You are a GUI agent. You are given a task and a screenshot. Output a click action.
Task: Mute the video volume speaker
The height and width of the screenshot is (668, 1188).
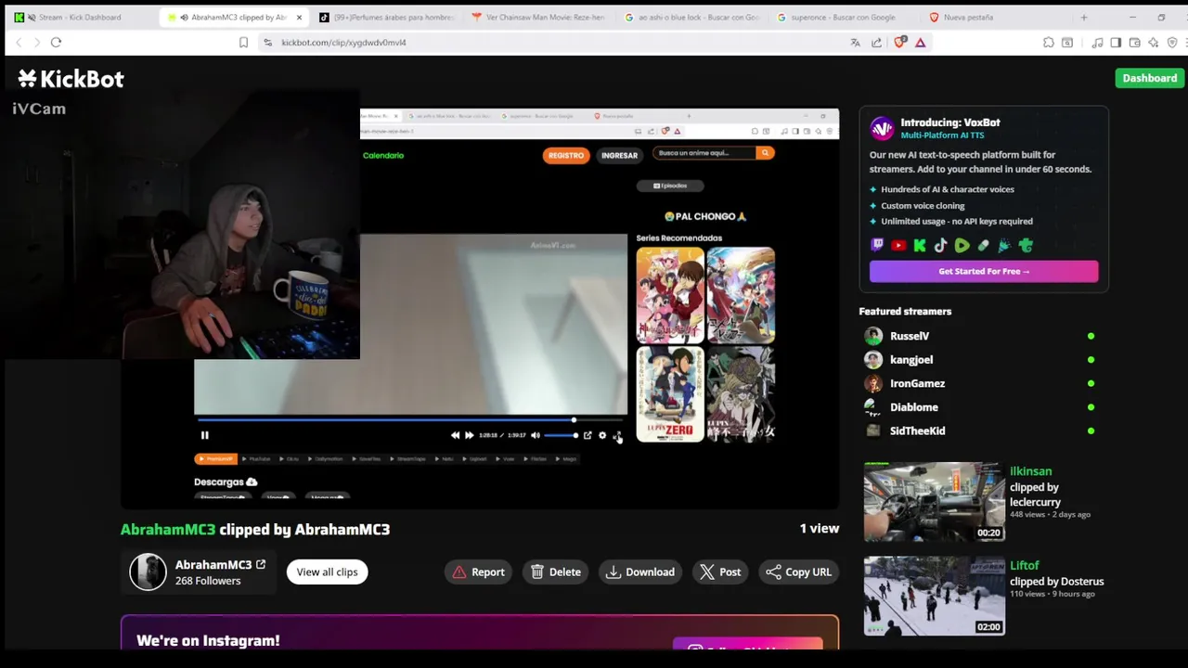click(536, 435)
